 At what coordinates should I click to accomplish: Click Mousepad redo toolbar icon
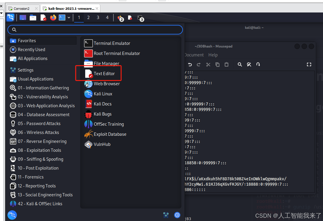(x=199, y=64)
